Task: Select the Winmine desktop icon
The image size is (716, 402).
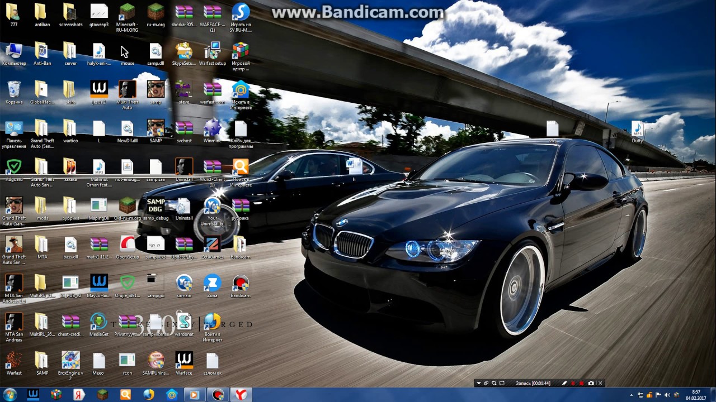Action: (x=213, y=132)
